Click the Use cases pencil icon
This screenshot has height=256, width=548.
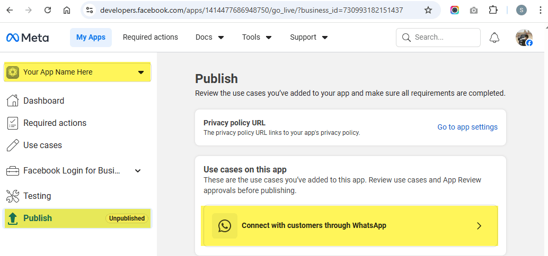coord(13,145)
